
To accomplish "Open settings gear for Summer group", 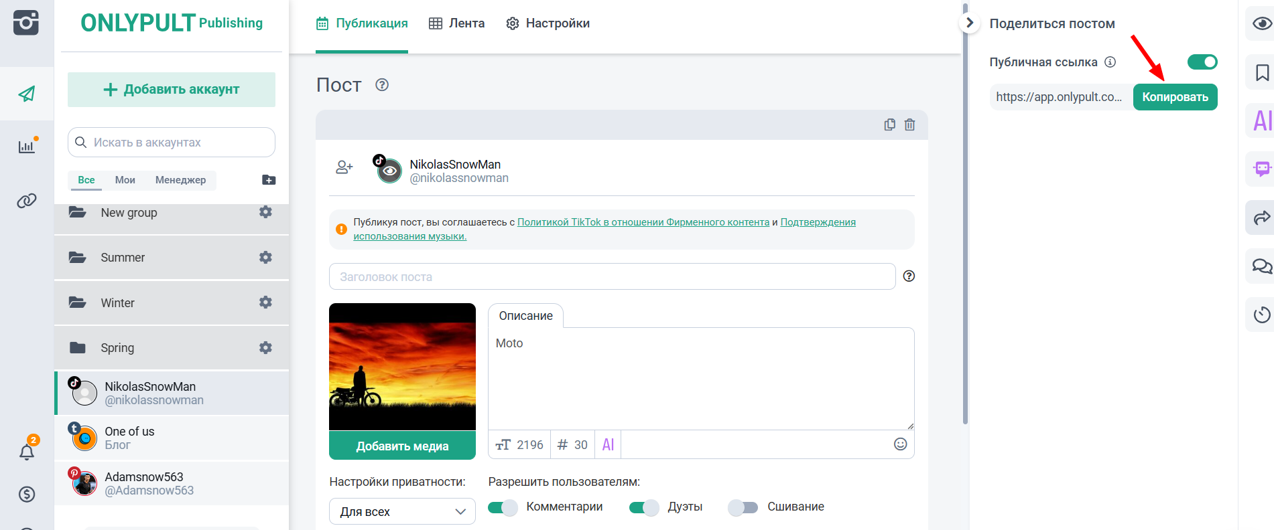I will point(265,258).
